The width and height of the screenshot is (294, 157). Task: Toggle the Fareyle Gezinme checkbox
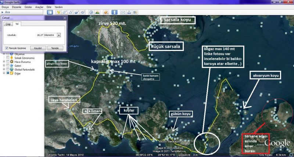pyautogui.click(x=7, y=48)
